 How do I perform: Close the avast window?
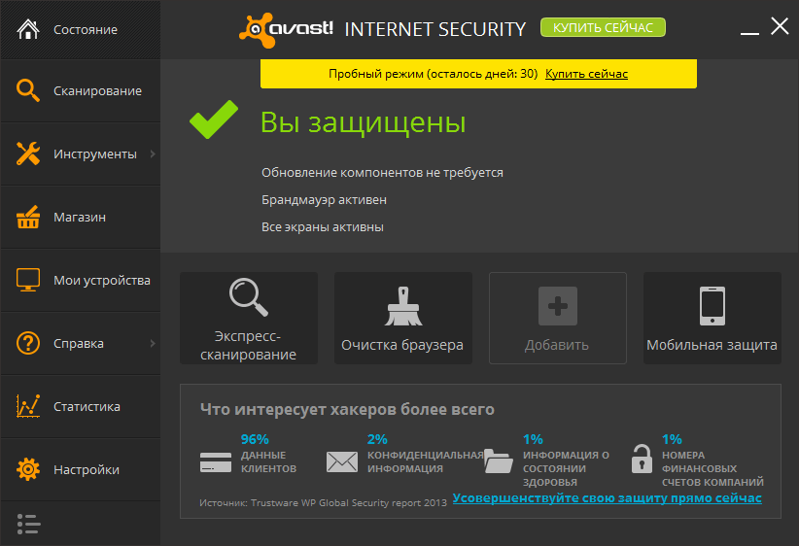[780, 26]
